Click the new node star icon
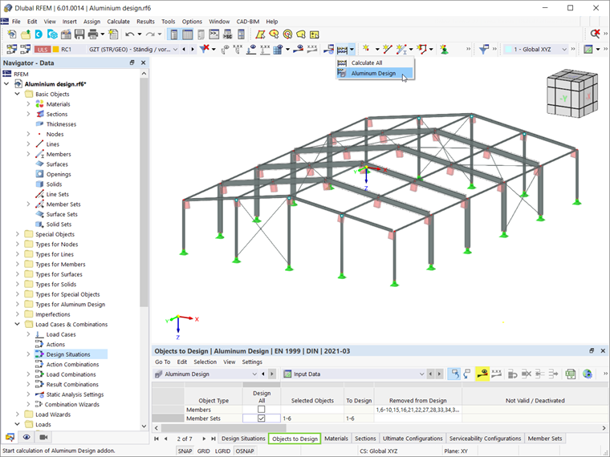This screenshot has width=610, height=457. tap(366, 49)
